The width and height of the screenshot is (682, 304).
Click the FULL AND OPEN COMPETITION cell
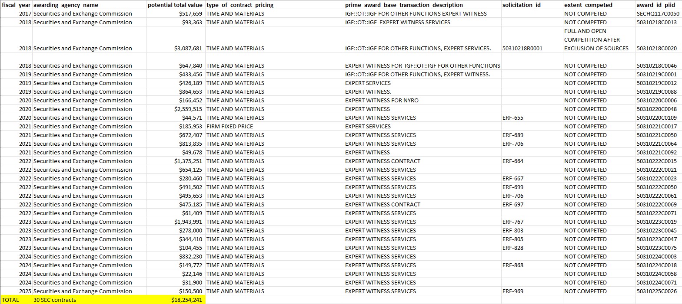point(599,39)
